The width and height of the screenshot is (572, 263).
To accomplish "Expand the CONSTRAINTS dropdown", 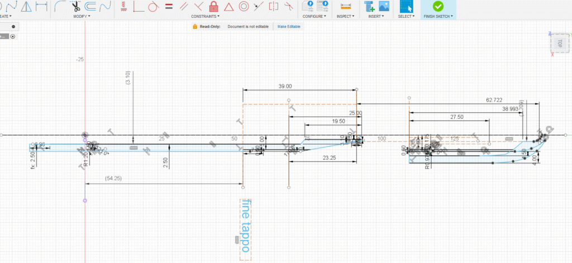I will (x=204, y=16).
